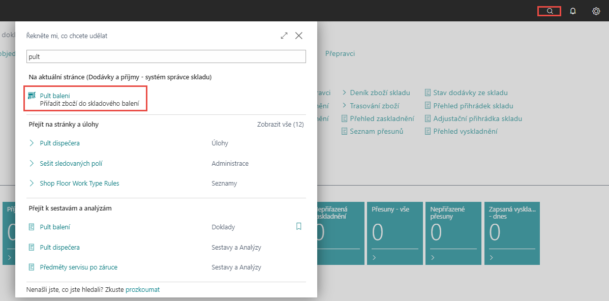Screen dimensions: 609x301
Task: Bookmark the Pult balení report
Action: (x=299, y=227)
